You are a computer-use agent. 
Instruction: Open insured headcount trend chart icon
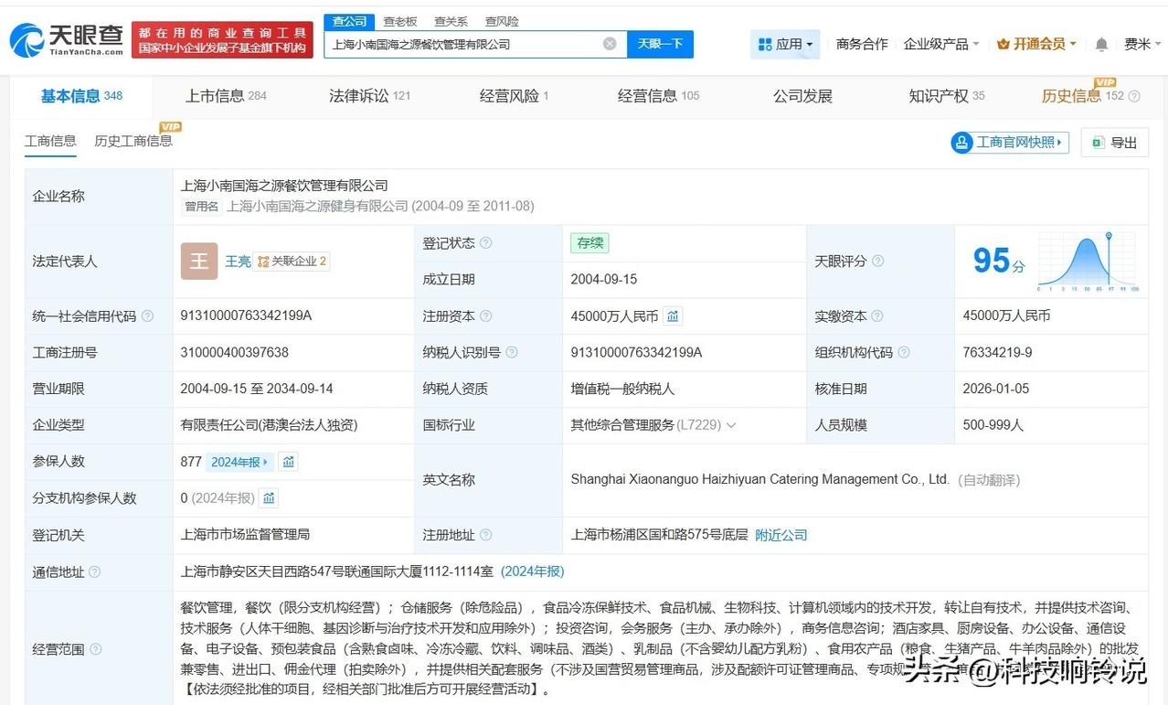[289, 462]
